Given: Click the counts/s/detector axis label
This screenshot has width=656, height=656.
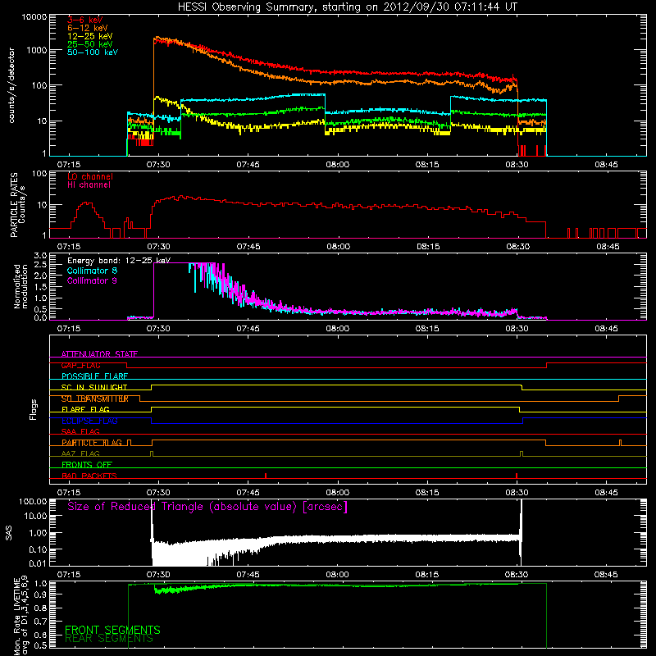Looking at the screenshot, I should 11,85.
